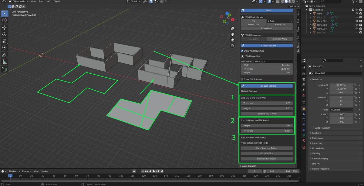
Task: Select the Add Cube tool
Action: point(5,69)
